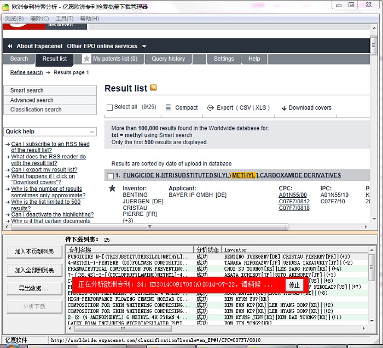Click the Compact view list icon

point(168,108)
